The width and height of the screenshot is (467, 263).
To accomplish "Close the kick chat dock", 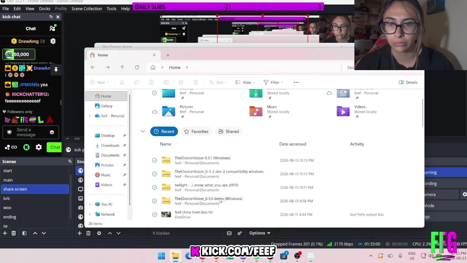I will (x=58, y=17).
